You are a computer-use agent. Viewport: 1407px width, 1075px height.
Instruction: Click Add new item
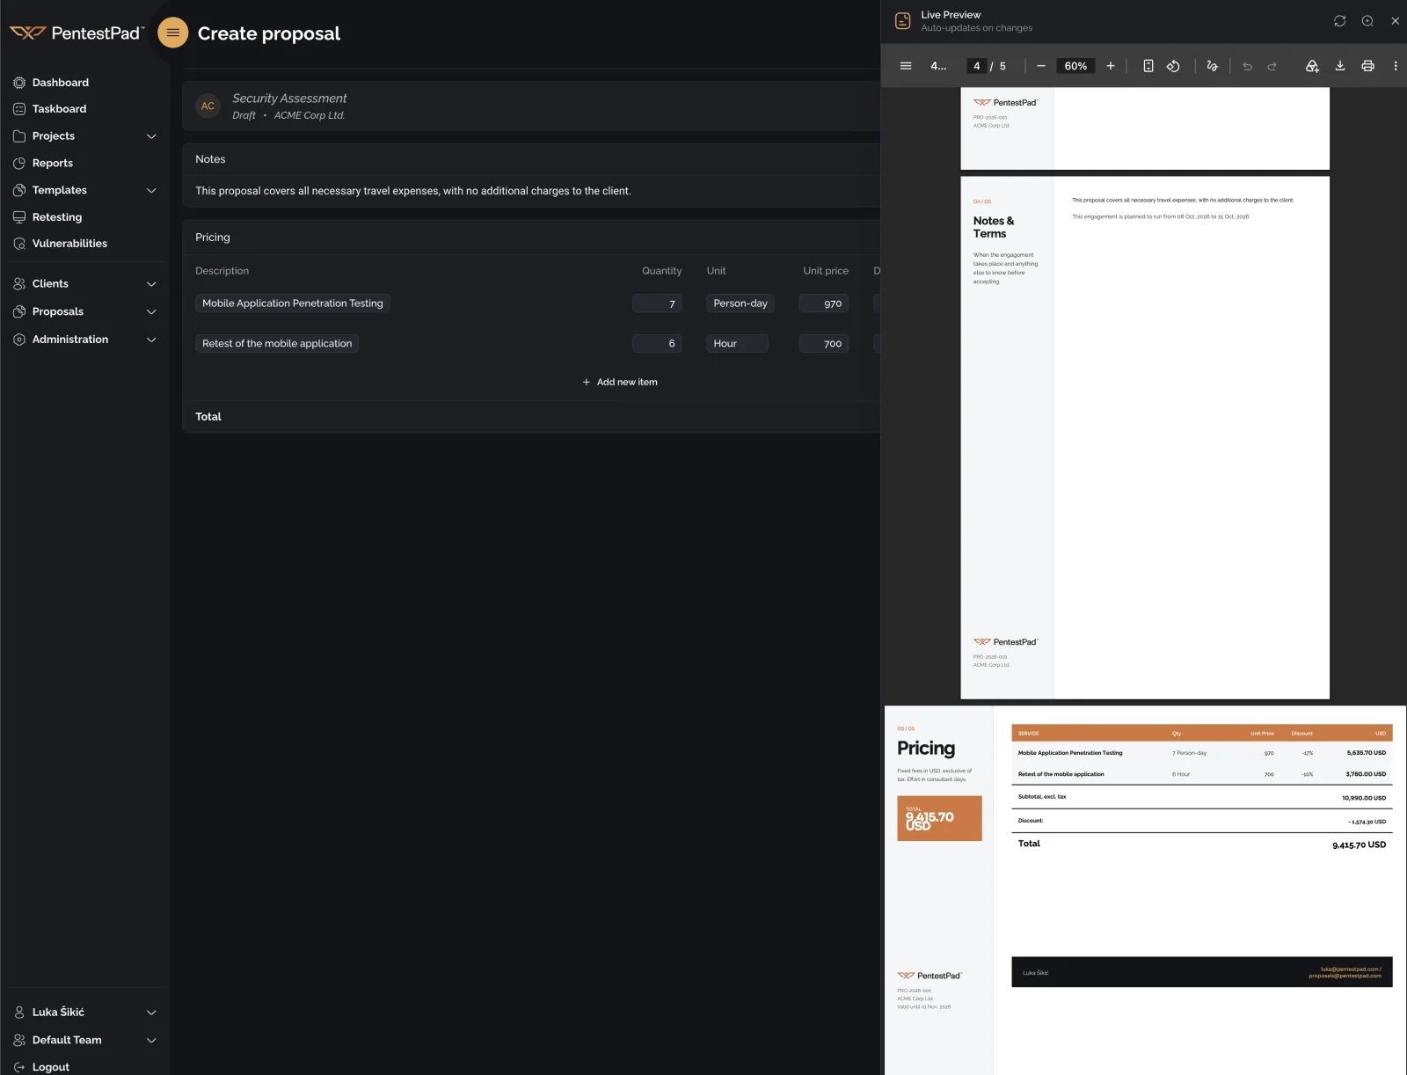pos(620,382)
